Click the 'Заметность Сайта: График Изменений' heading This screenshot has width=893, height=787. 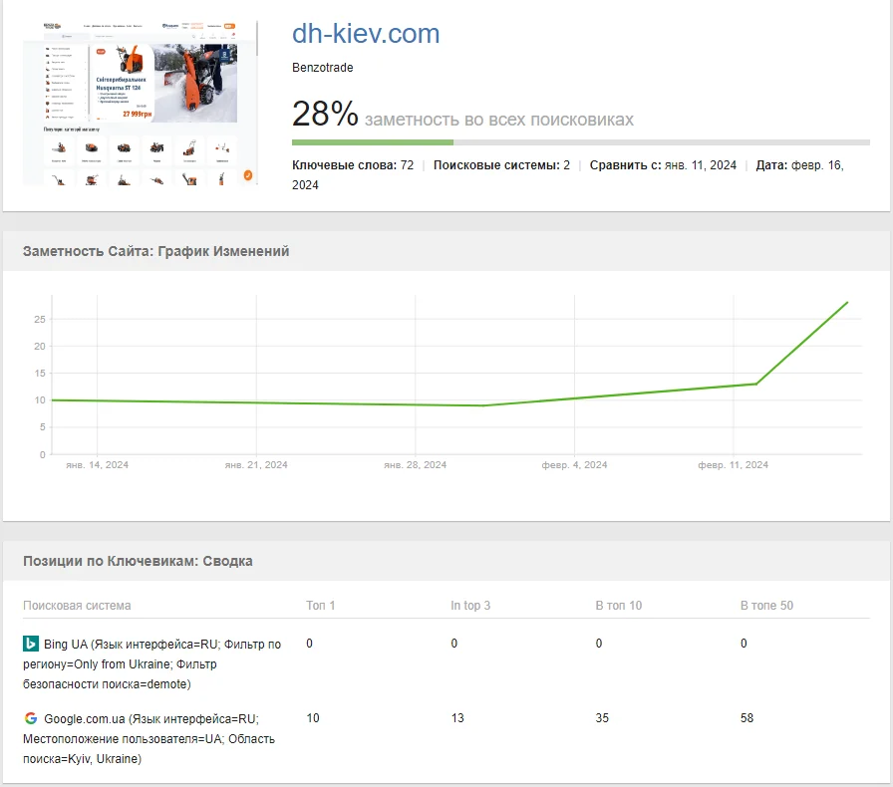coord(156,251)
